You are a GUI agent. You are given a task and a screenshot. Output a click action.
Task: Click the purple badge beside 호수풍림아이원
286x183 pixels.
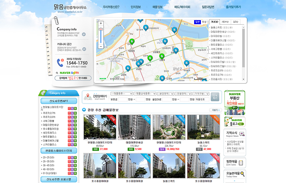point(72,129)
